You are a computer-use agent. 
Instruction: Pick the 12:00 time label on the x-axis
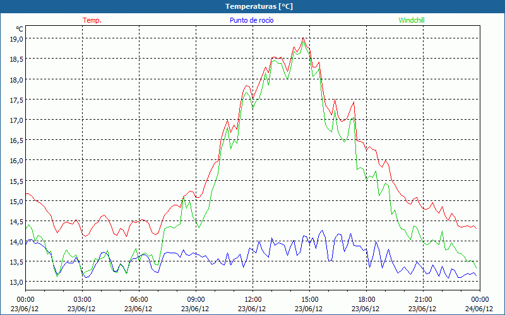pyautogui.click(x=253, y=299)
